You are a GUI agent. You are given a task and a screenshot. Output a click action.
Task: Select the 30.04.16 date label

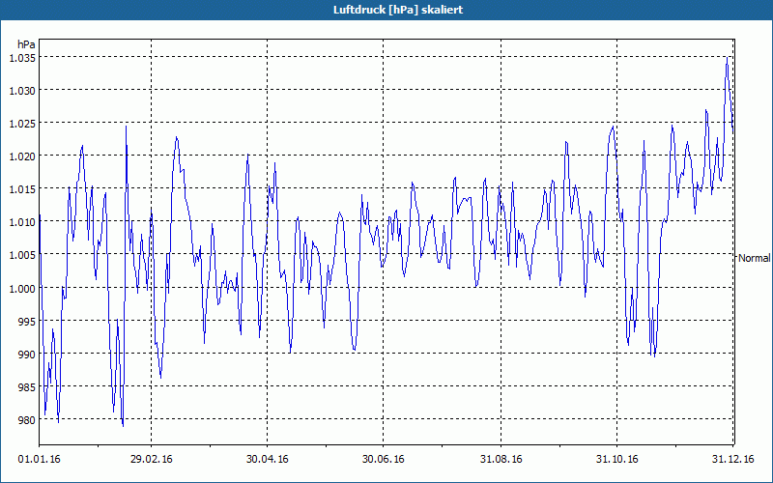click(268, 460)
